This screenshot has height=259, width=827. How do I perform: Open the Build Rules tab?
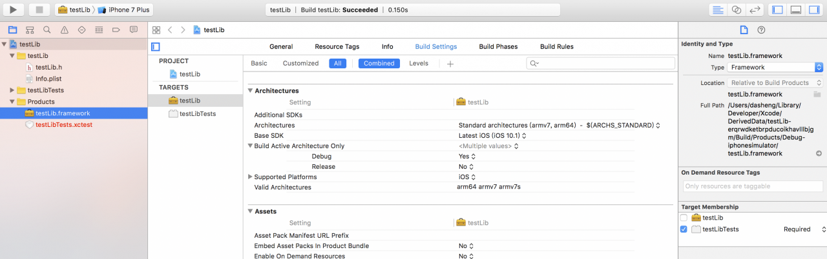point(557,46)
